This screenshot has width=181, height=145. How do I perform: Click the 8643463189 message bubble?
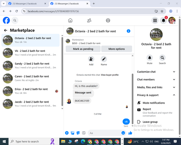point(82,101)
